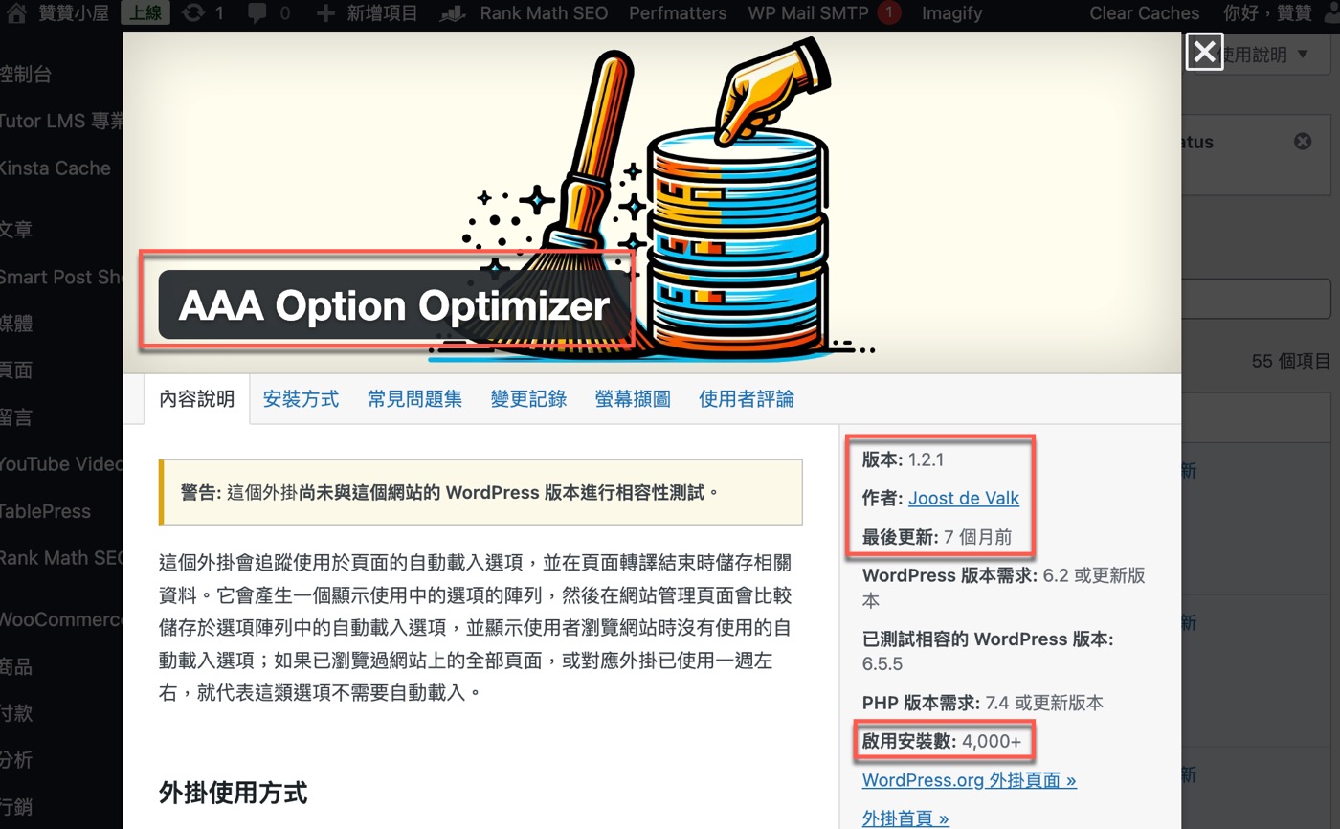Screen dimensions: 1340x829
Task: Open the 常見問題集 tab
Action: 414,399
